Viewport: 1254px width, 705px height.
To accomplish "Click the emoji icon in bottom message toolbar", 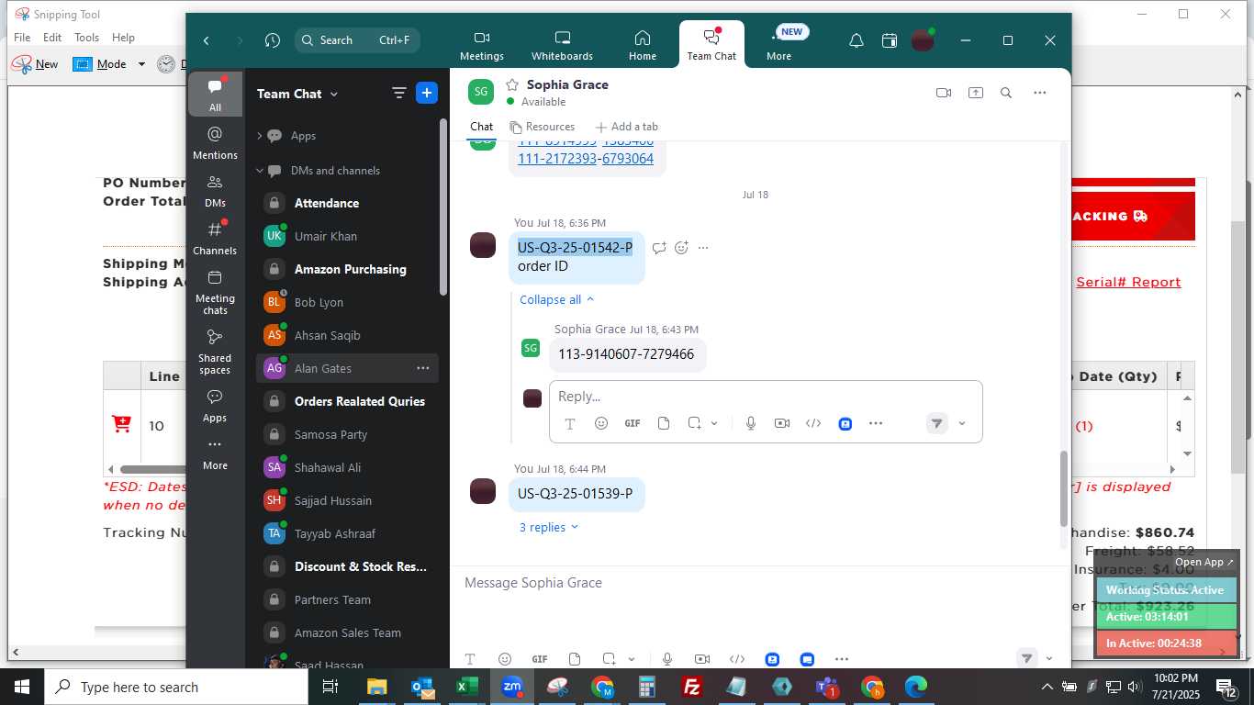I will [504, 659].
